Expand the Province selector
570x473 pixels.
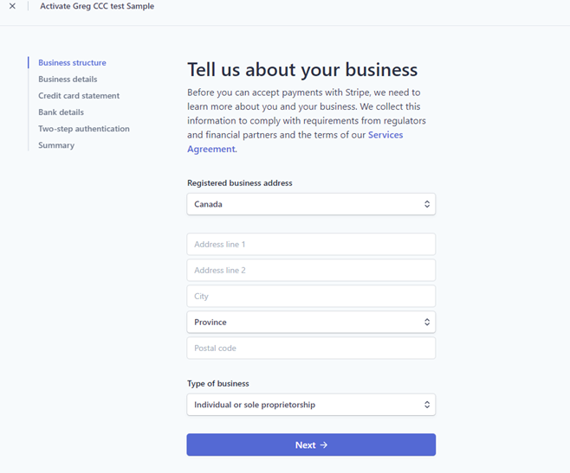tap(310, 323)
